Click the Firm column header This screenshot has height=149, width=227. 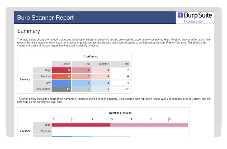tap(81, 64)
